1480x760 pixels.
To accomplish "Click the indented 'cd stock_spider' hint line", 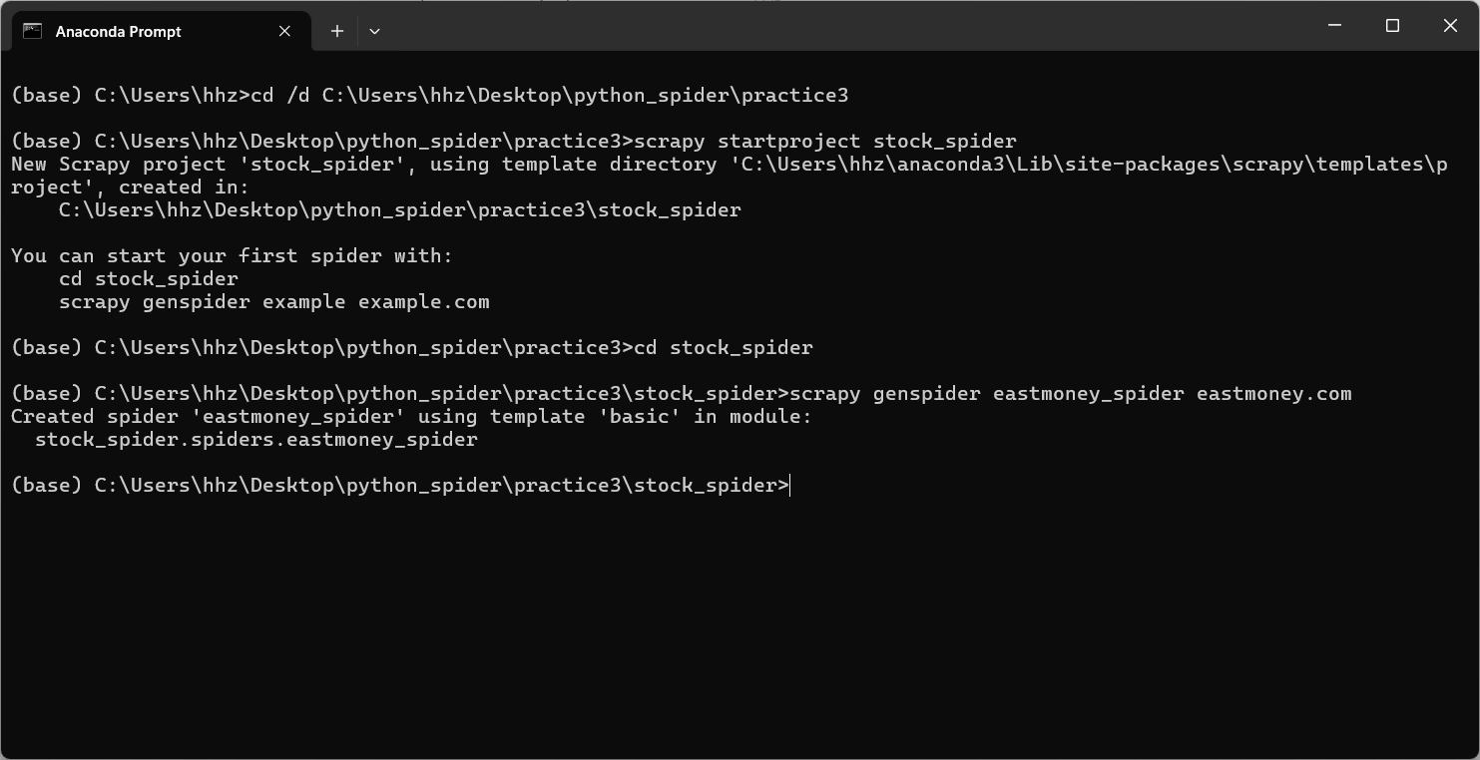I will point(149,279).
